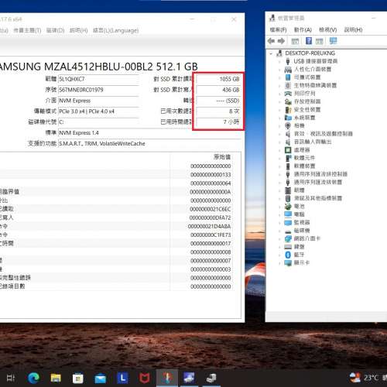Open 動作(A) menu in Device Manager
The image size is (387, 387).
(303, 29)
